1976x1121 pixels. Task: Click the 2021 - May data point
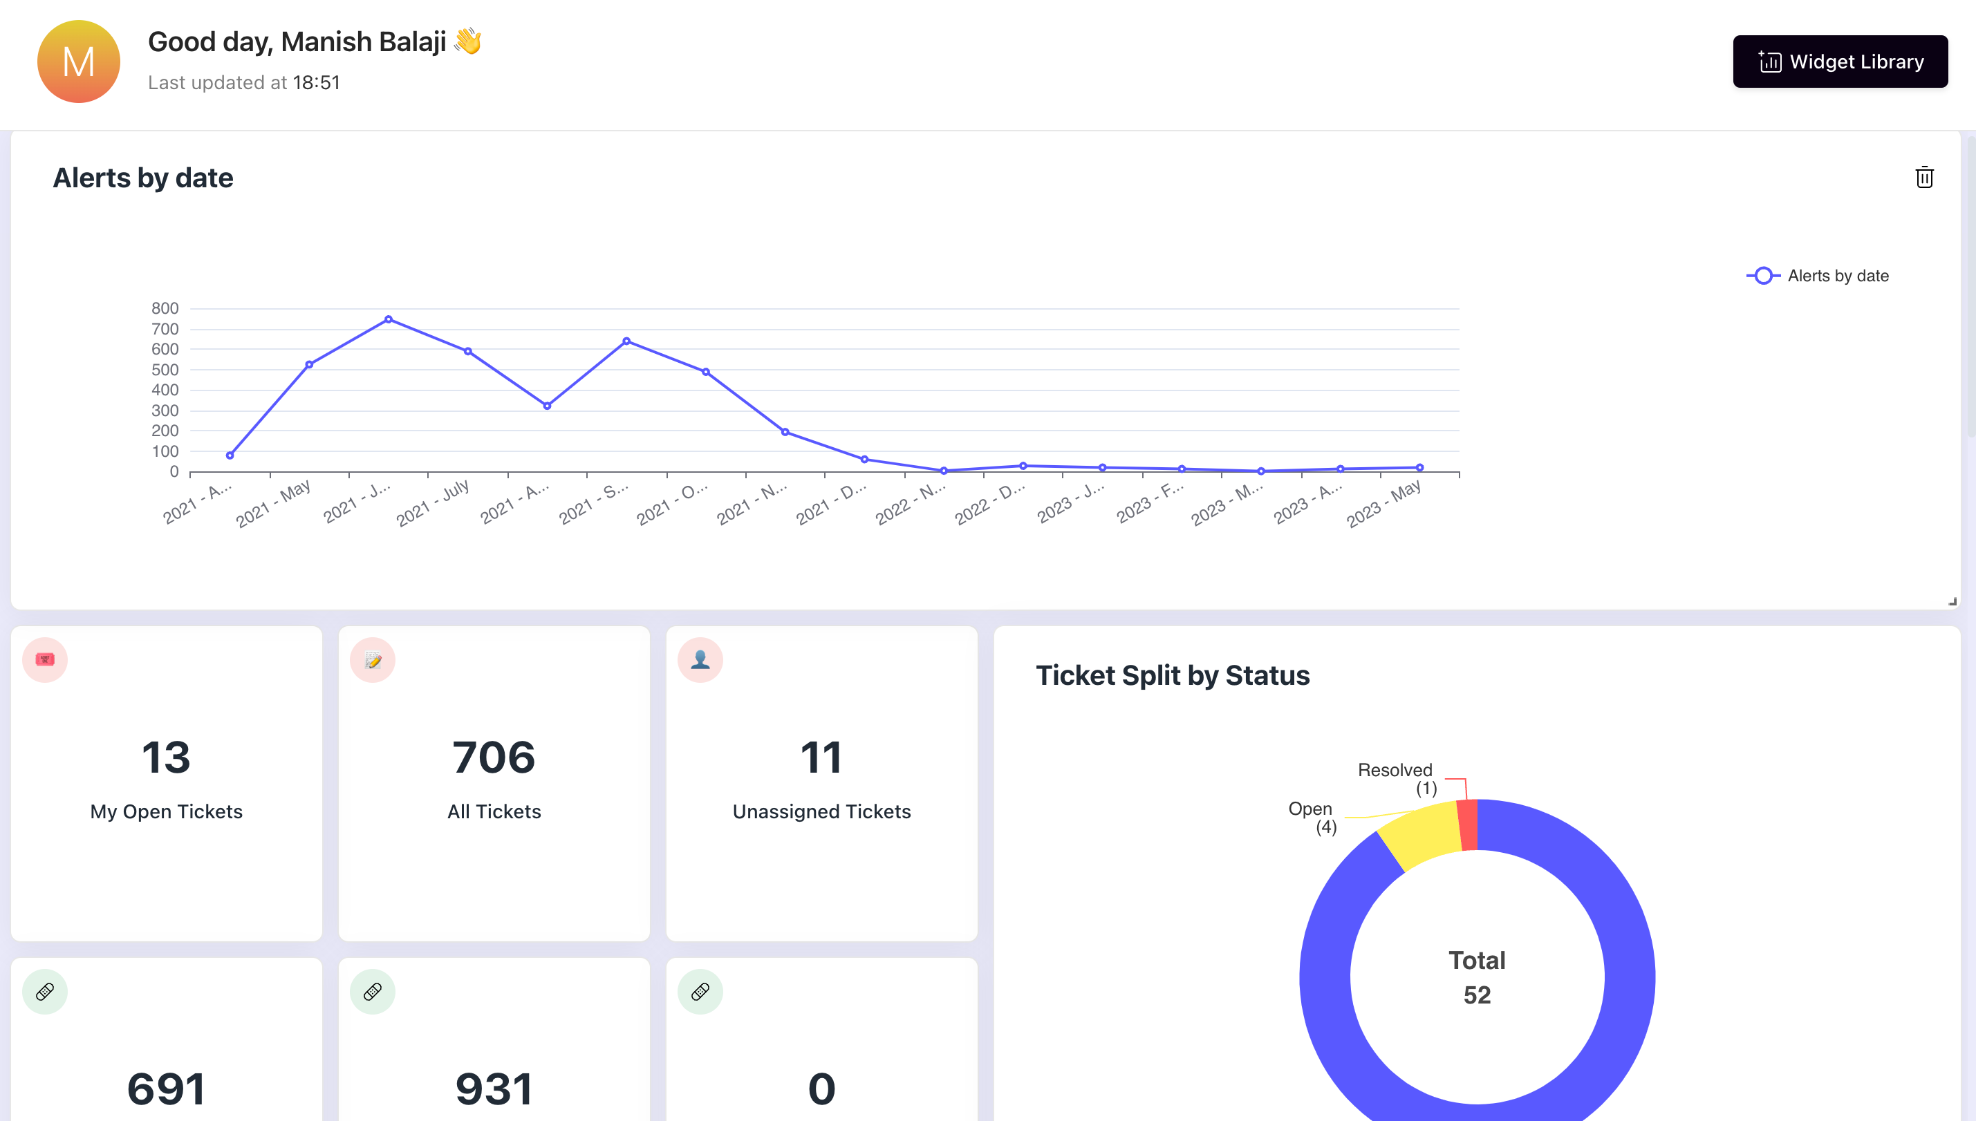pos(309,365)
